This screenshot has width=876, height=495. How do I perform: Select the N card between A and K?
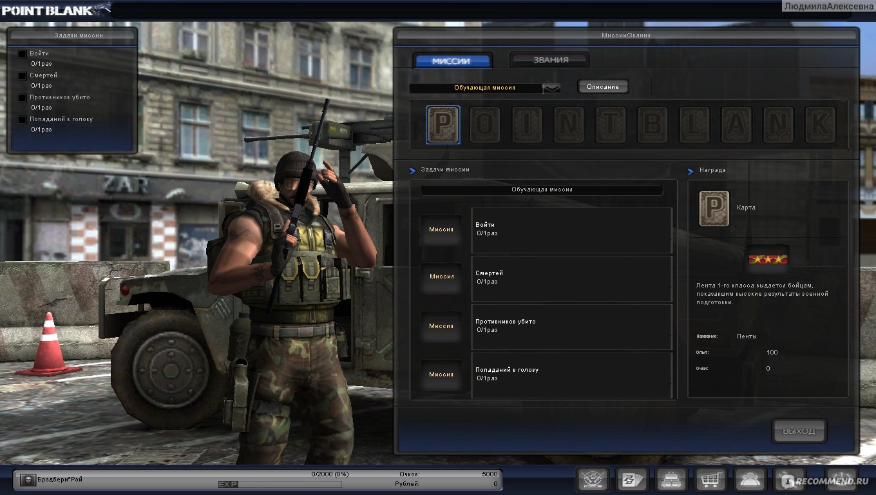click(x=778, y=124)
